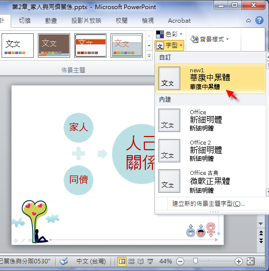Switch to Reading view icon
This screenshot has height=271, width=269.
pyautogui.click(x=141, y=261)
